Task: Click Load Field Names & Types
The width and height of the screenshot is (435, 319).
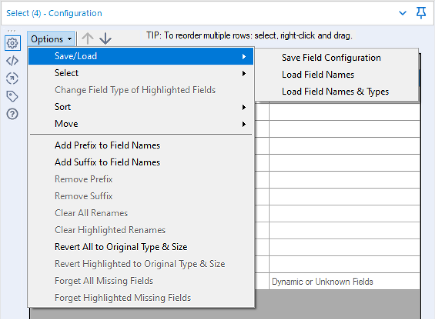Action: click(x=335, y=92)
